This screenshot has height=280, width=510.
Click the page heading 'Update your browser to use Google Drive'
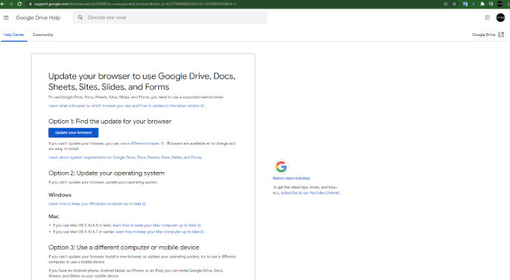tap(142, 81)
